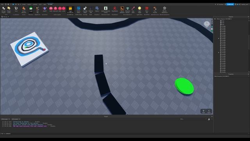
Task: Switch to the Test ribbon tab
Action: (x=40, y=4)
